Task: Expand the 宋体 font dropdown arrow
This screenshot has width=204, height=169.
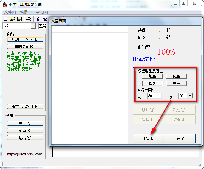Action: 33,26
